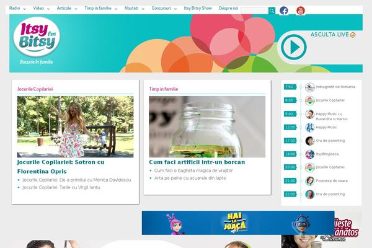Go to the Despre noi page
Viewport: 372px width, 248px height.
[x=228, y=8]
